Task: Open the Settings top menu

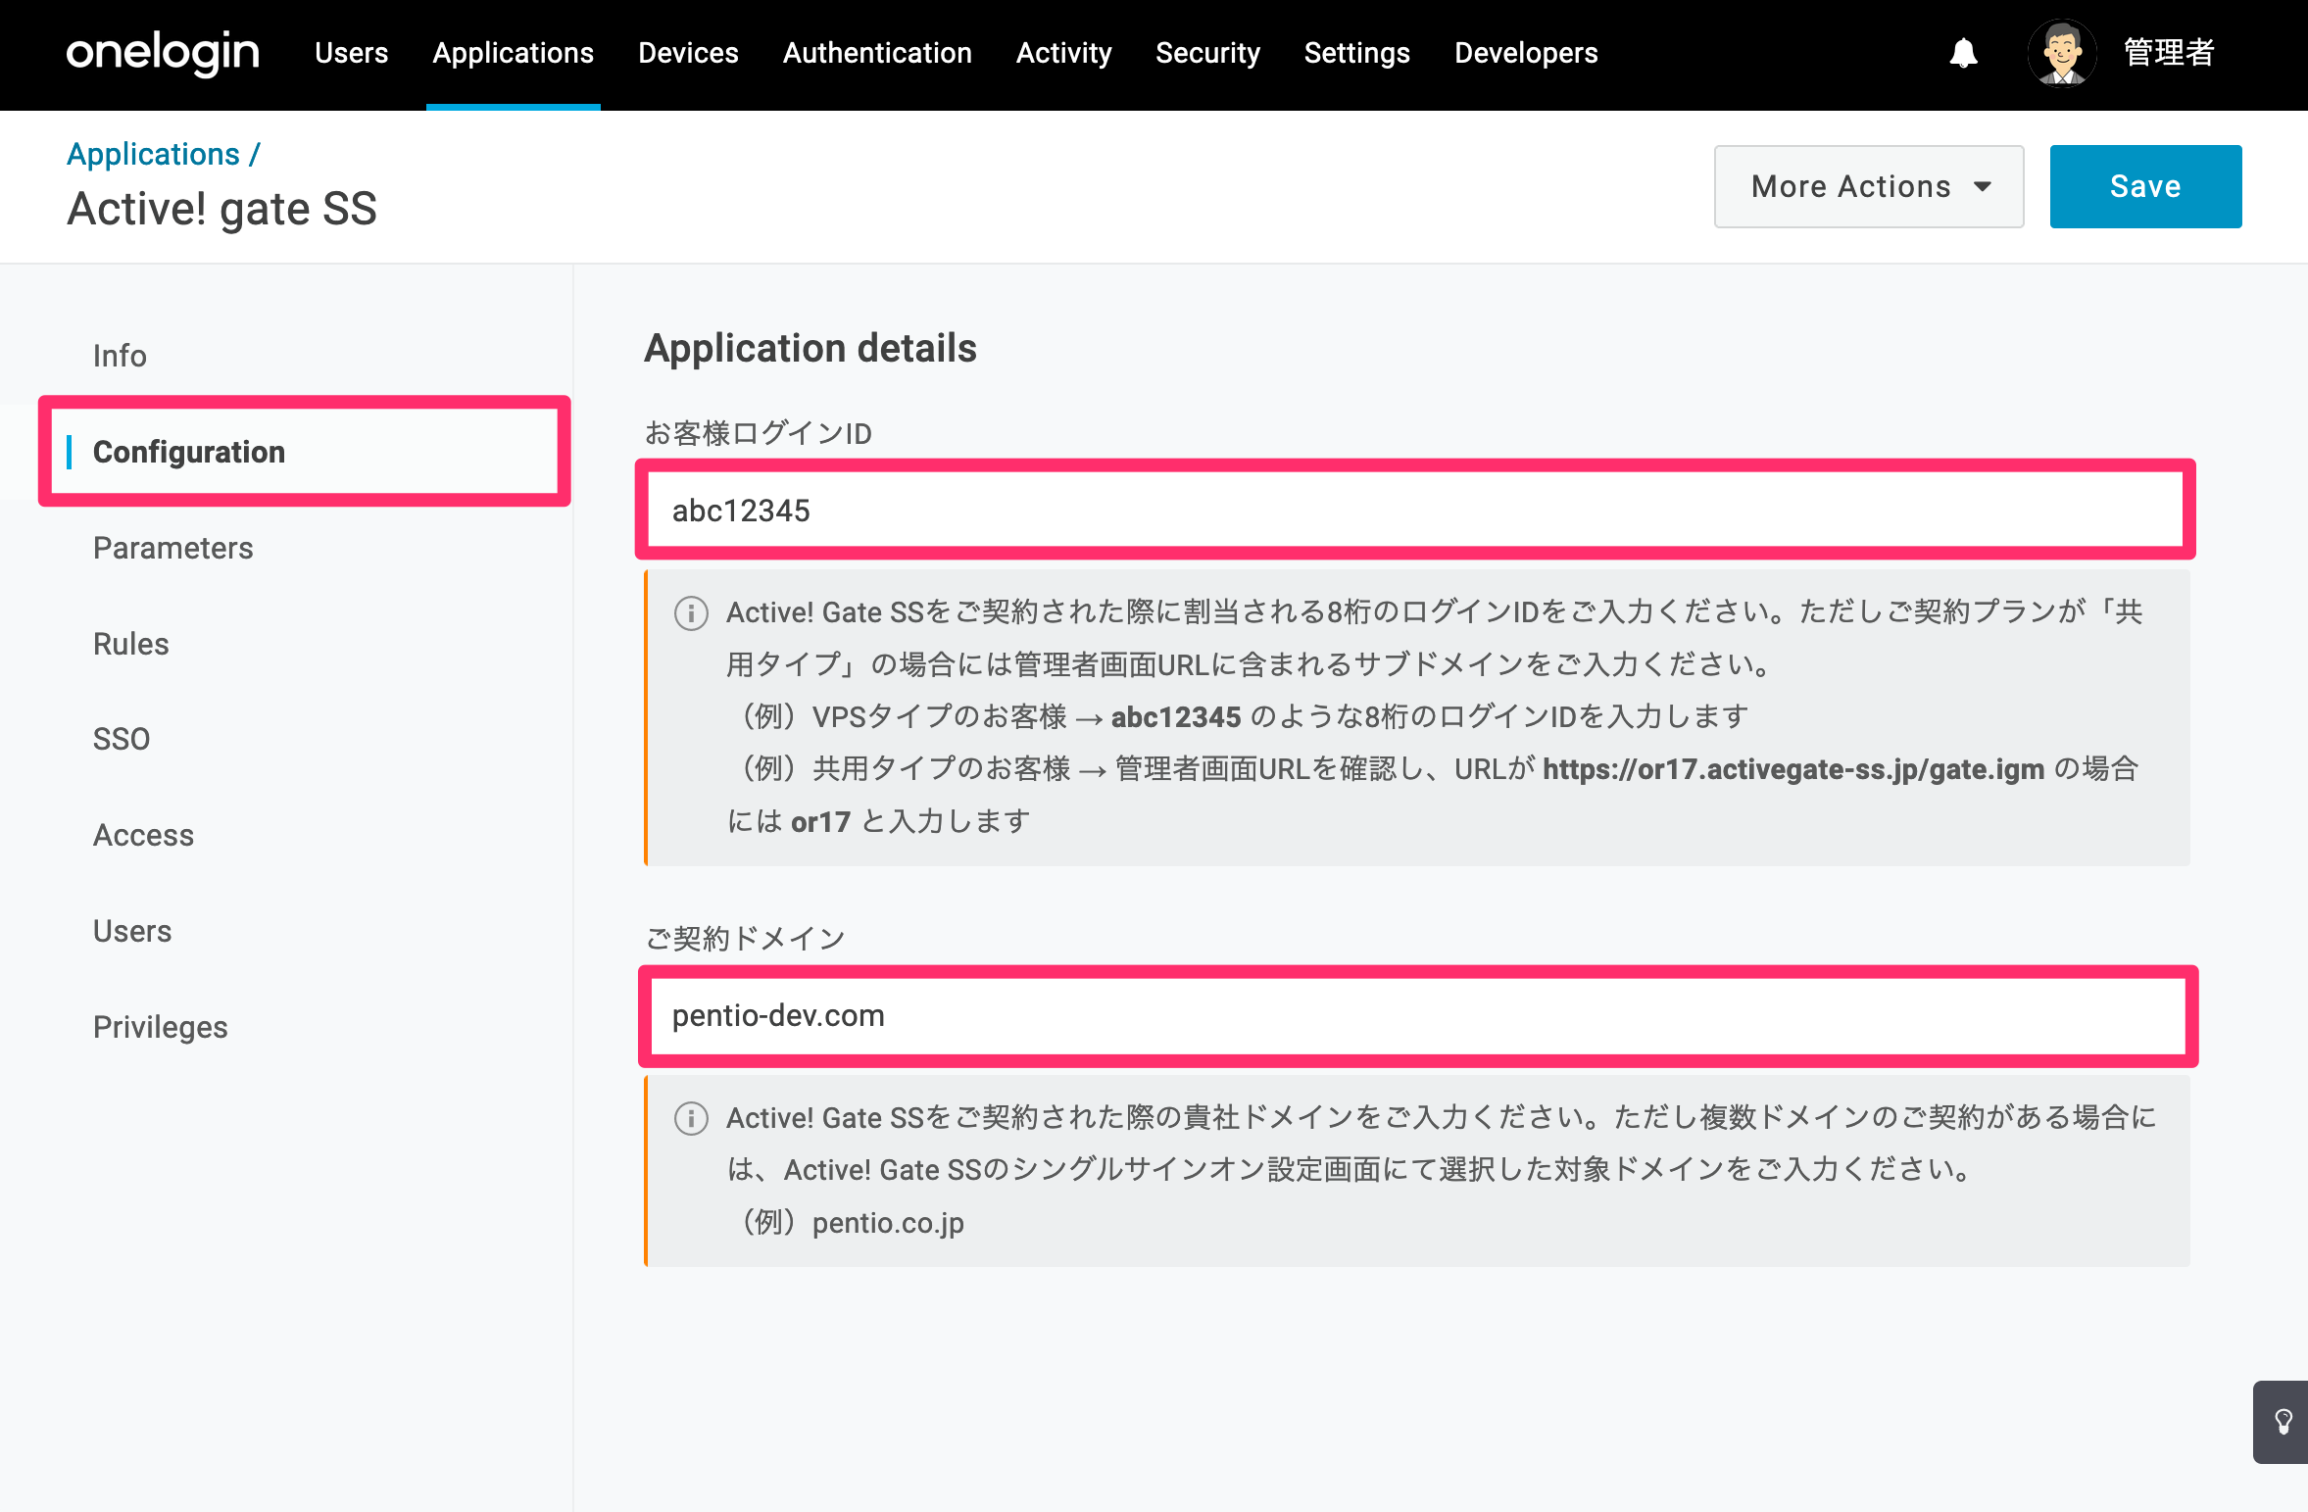Action: [1356, 53]
